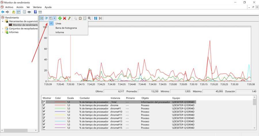Click the Último value field 6,317
The image size is (259, 136).
coord(114,91)
